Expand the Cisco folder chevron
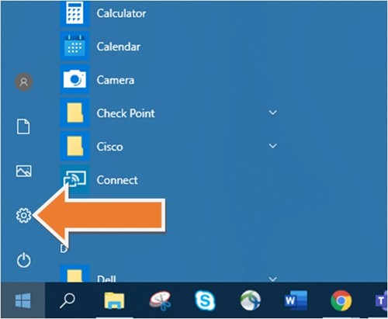Image resolution: width=388 pixels, height=319 pixels. [x=272, y=146]
